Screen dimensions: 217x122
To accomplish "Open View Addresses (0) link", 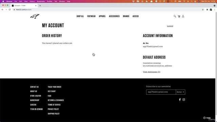I will tap(152, 72).
